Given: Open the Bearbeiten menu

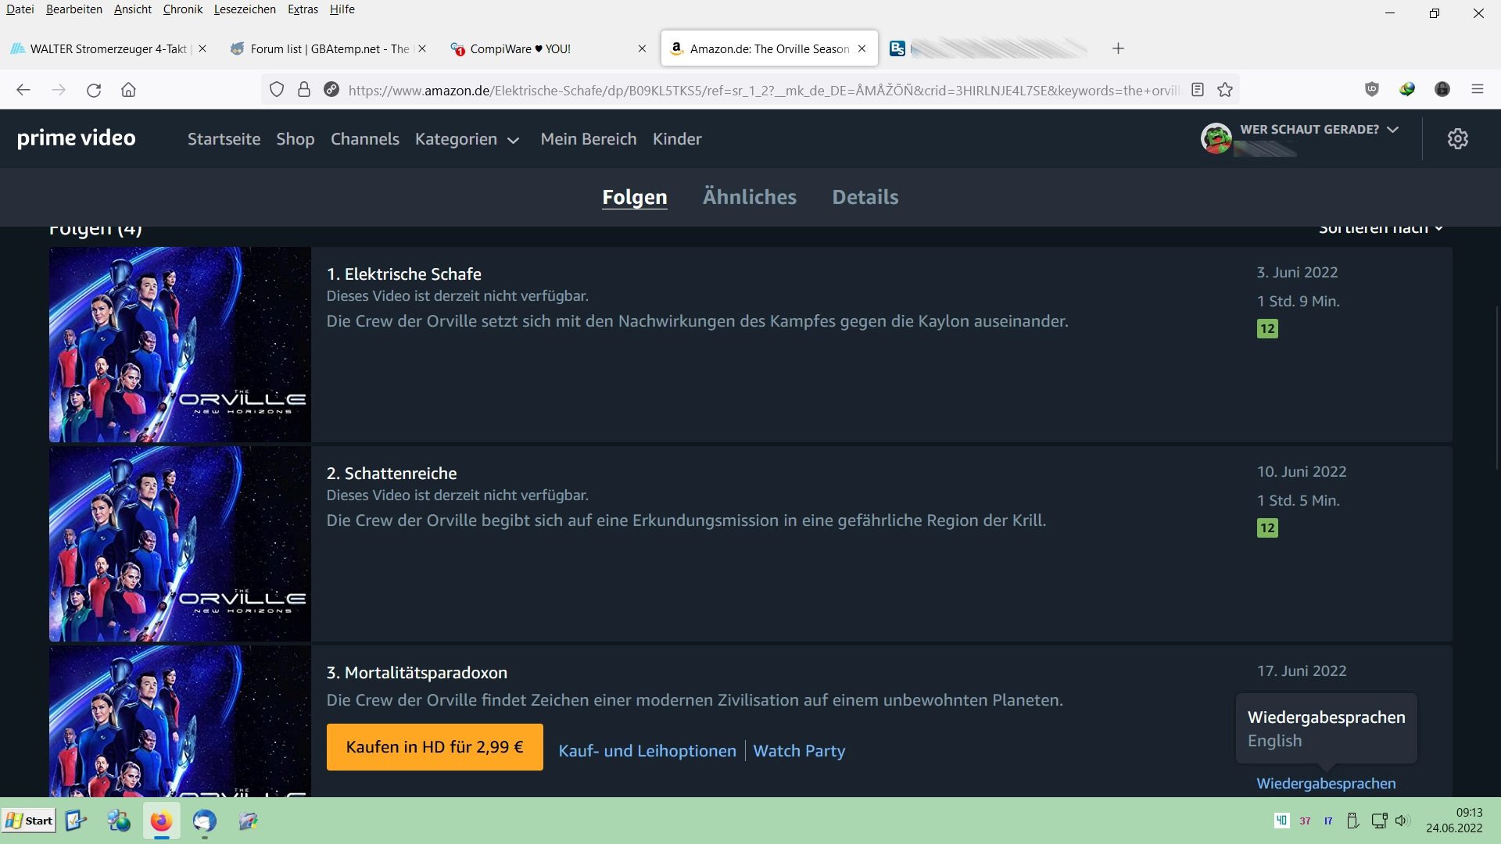Looking at the screenshot, I should [x=74, y=9].
